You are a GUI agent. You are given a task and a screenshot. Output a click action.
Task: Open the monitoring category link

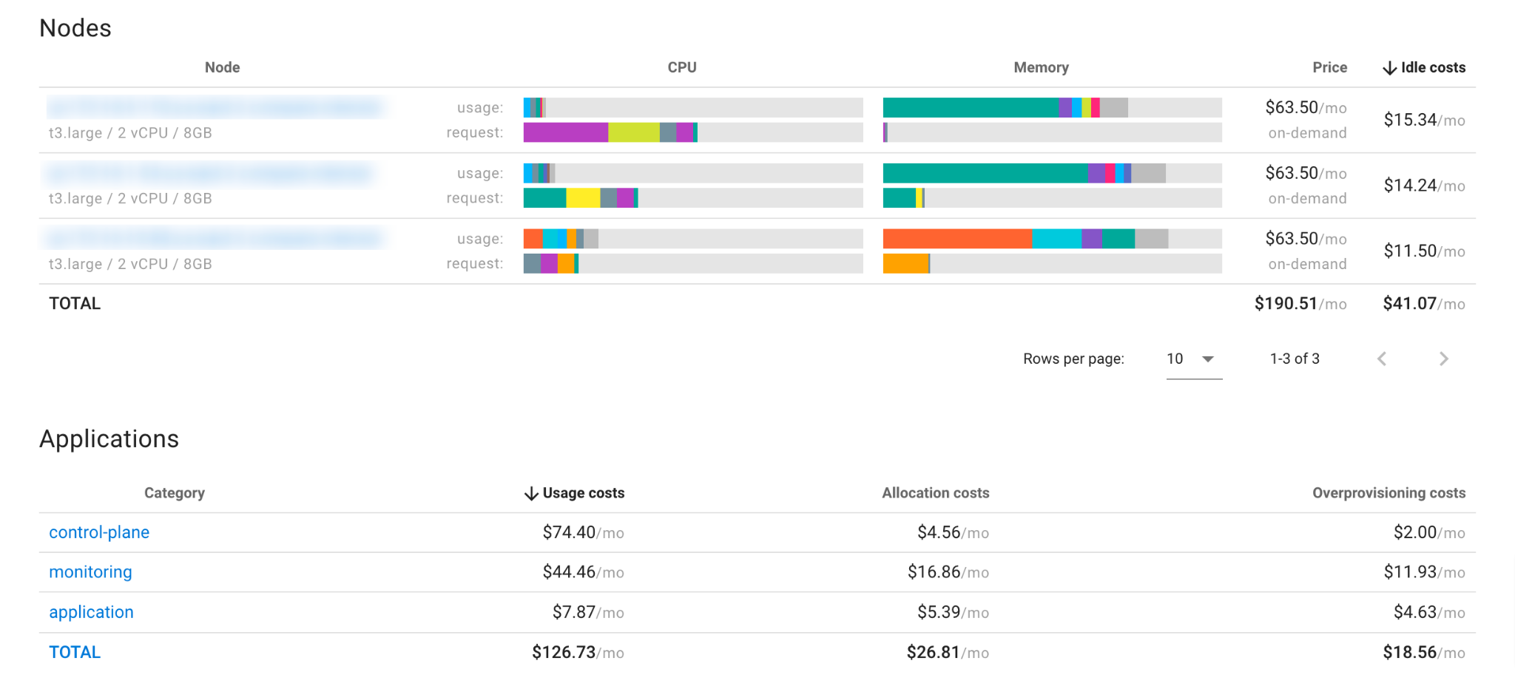tap(90, 572)
